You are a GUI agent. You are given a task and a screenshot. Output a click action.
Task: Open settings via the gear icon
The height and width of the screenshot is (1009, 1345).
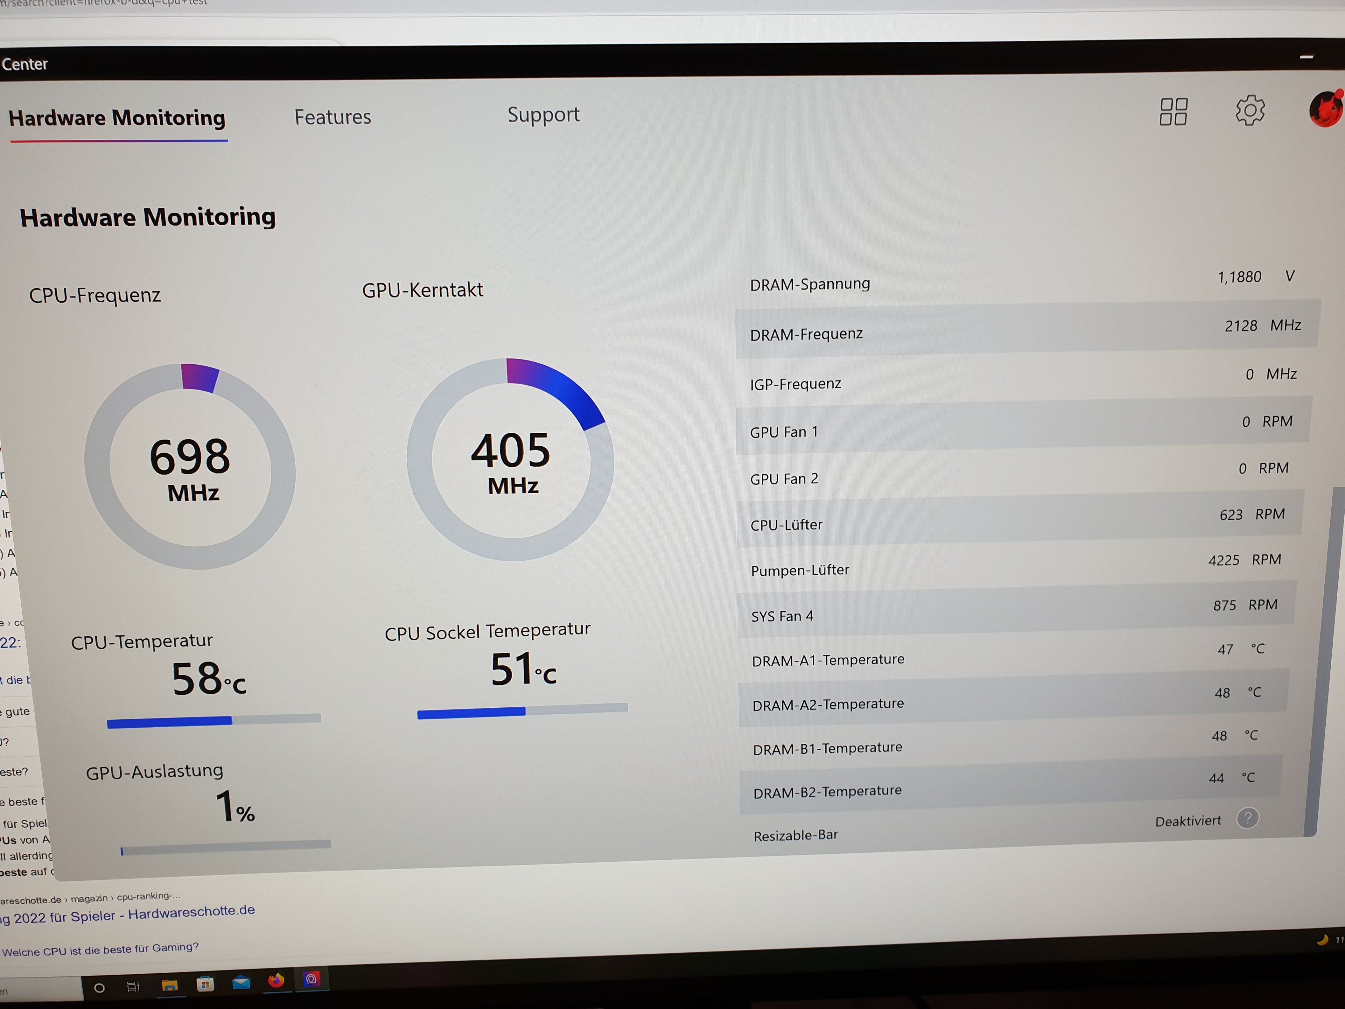coord(1249,110)
